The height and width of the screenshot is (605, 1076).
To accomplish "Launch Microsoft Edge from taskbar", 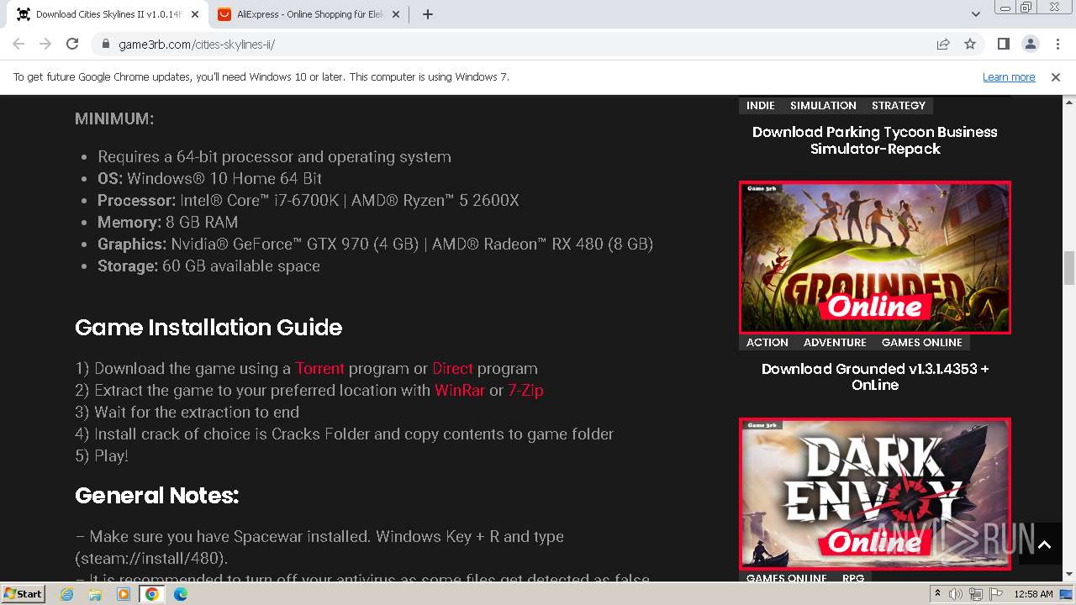I will tap(181, 594).
